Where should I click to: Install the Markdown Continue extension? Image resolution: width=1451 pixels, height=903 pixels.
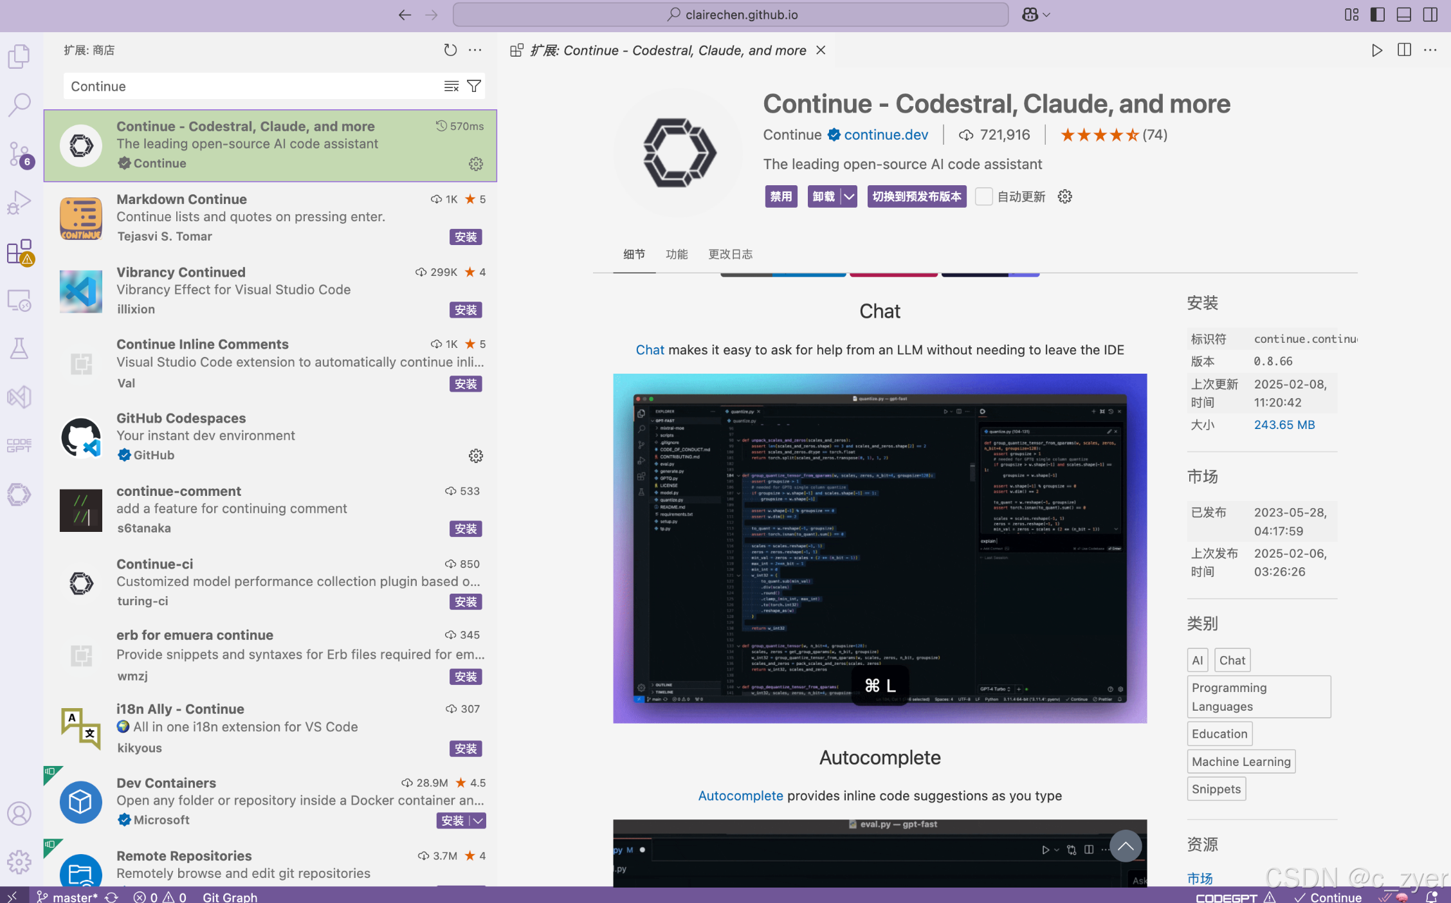coord(465,237)
